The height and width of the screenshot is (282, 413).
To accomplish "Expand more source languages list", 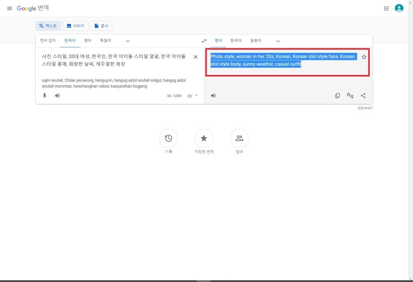I will (128, 41).
